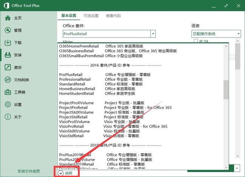
Task: Click the VisioProXVolume text line
Action: click(100, 122)
